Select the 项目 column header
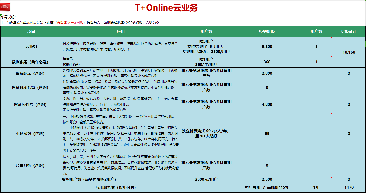The image size is (366, 193). tap(31, 31)
